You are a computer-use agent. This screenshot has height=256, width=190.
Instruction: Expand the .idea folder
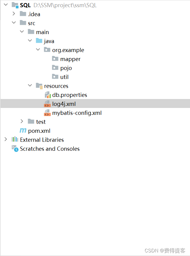(14, 14)
